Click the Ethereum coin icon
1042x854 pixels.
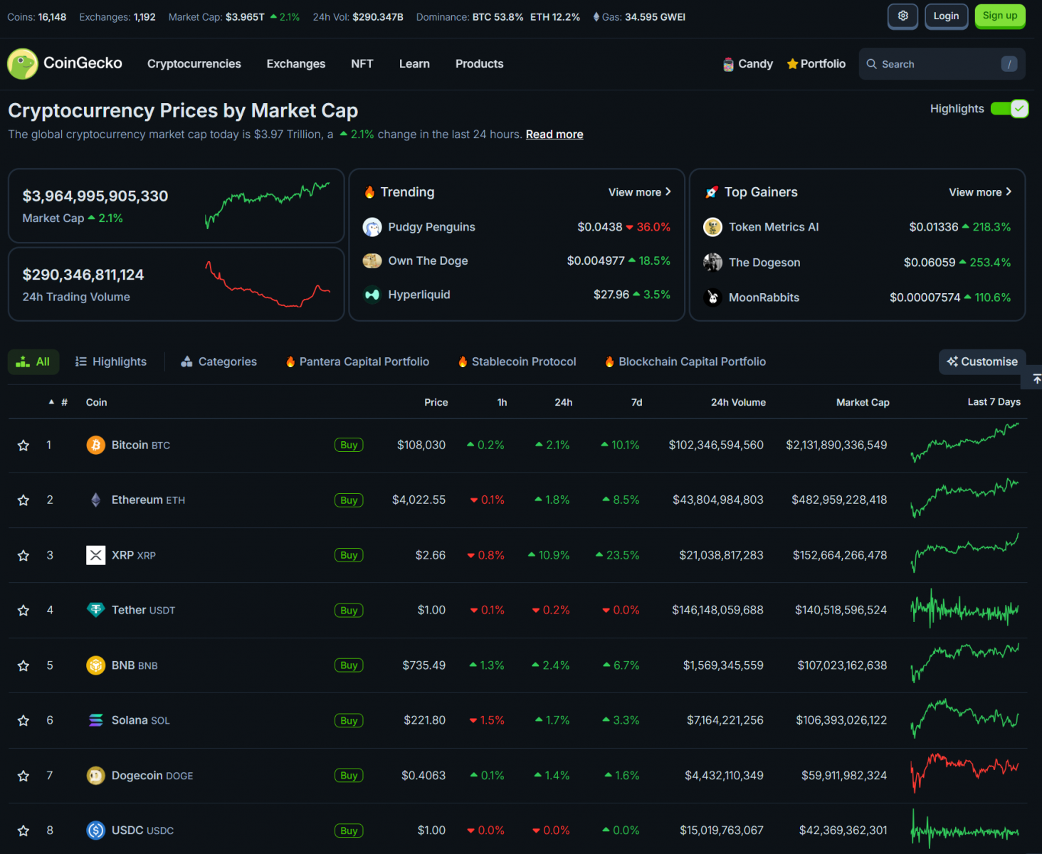[95, 500]
